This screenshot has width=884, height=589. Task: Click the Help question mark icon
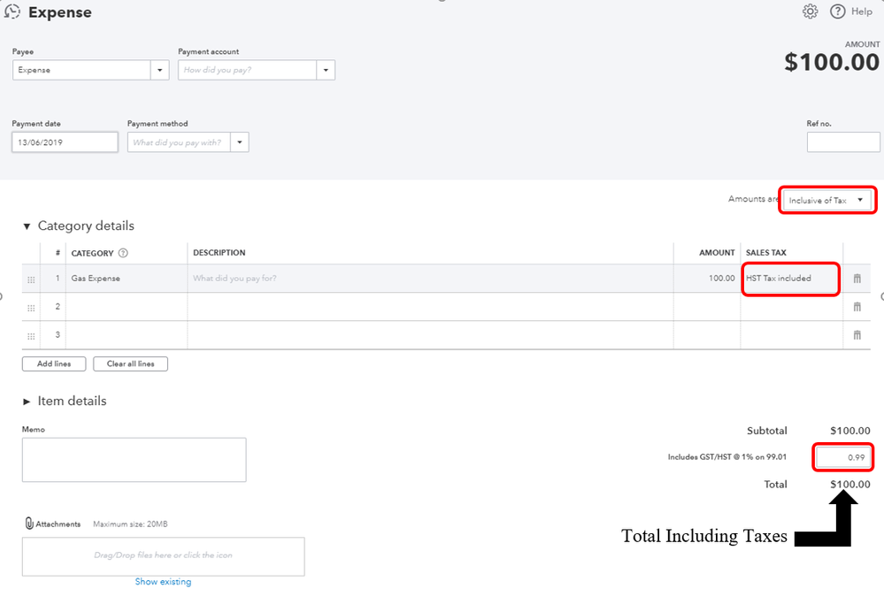837,11
